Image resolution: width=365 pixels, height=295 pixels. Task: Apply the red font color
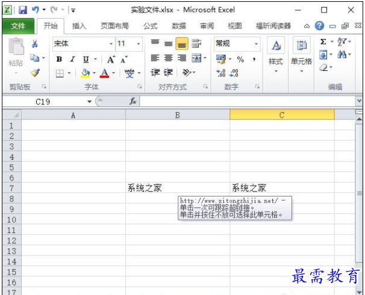pyautogui.click(x=105, y=73)
